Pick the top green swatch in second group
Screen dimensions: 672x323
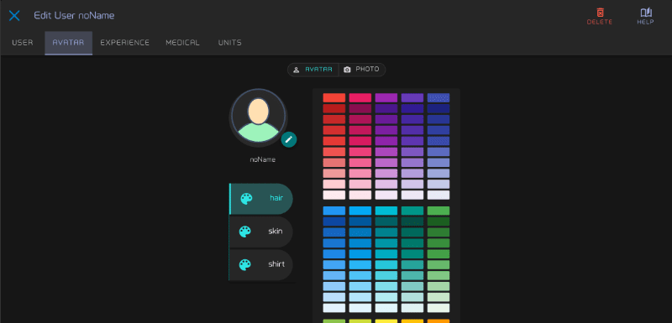tap(438, 211)
